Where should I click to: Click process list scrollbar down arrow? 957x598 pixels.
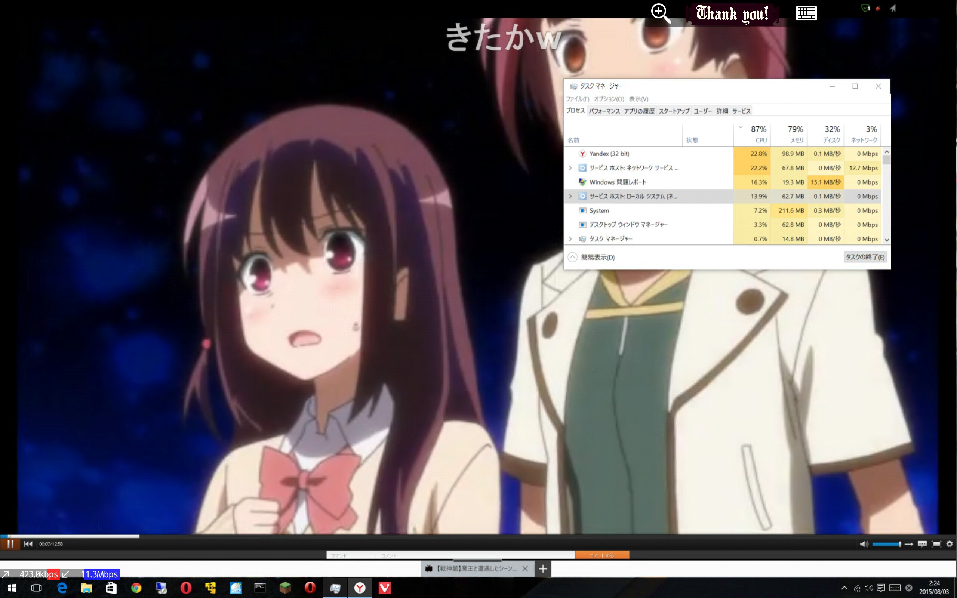pyautogui.click(x=887, y=240)
